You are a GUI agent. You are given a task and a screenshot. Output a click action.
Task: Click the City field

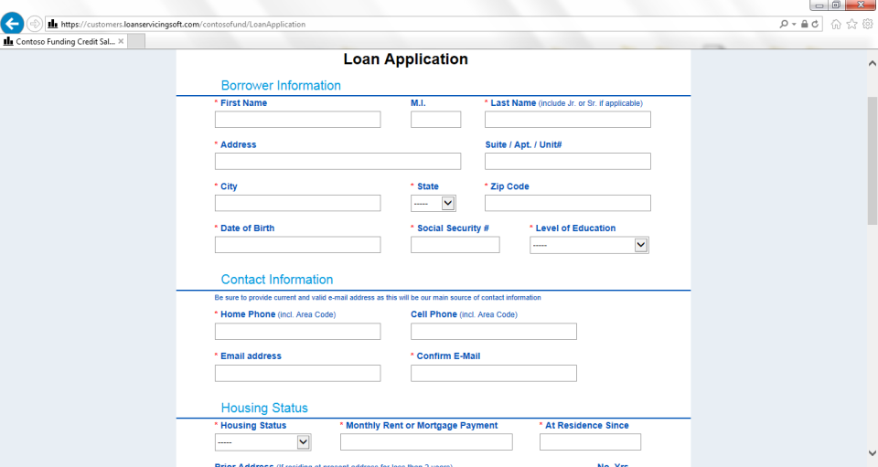[297, 203]
